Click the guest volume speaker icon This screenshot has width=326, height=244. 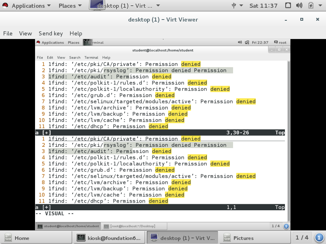(240, 42)
